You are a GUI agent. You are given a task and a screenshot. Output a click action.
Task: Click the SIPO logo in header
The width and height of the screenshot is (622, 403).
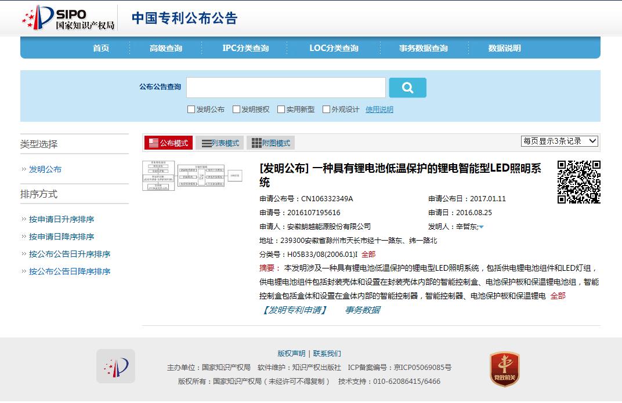pyautogui.click(x=68, y=18)
